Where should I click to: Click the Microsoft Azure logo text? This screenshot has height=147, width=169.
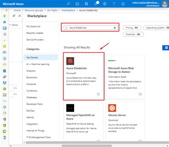pyautogui.click(x=13, y=4)
